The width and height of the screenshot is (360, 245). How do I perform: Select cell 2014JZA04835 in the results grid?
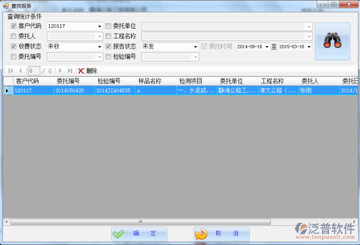click(x=115, y=91)
